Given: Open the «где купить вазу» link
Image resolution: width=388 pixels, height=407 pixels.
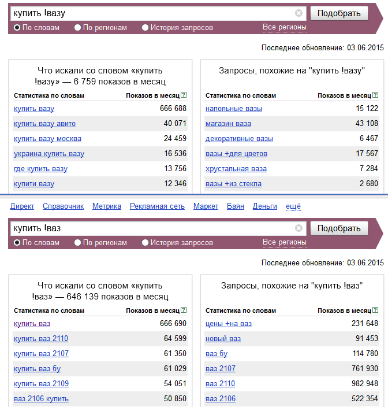Looking at the screenshot, I should [x=40, y=169].
